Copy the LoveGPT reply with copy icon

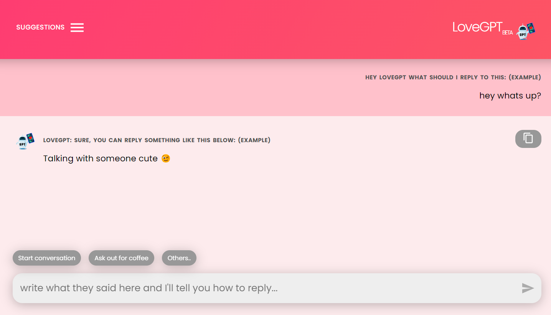[528, 139]
